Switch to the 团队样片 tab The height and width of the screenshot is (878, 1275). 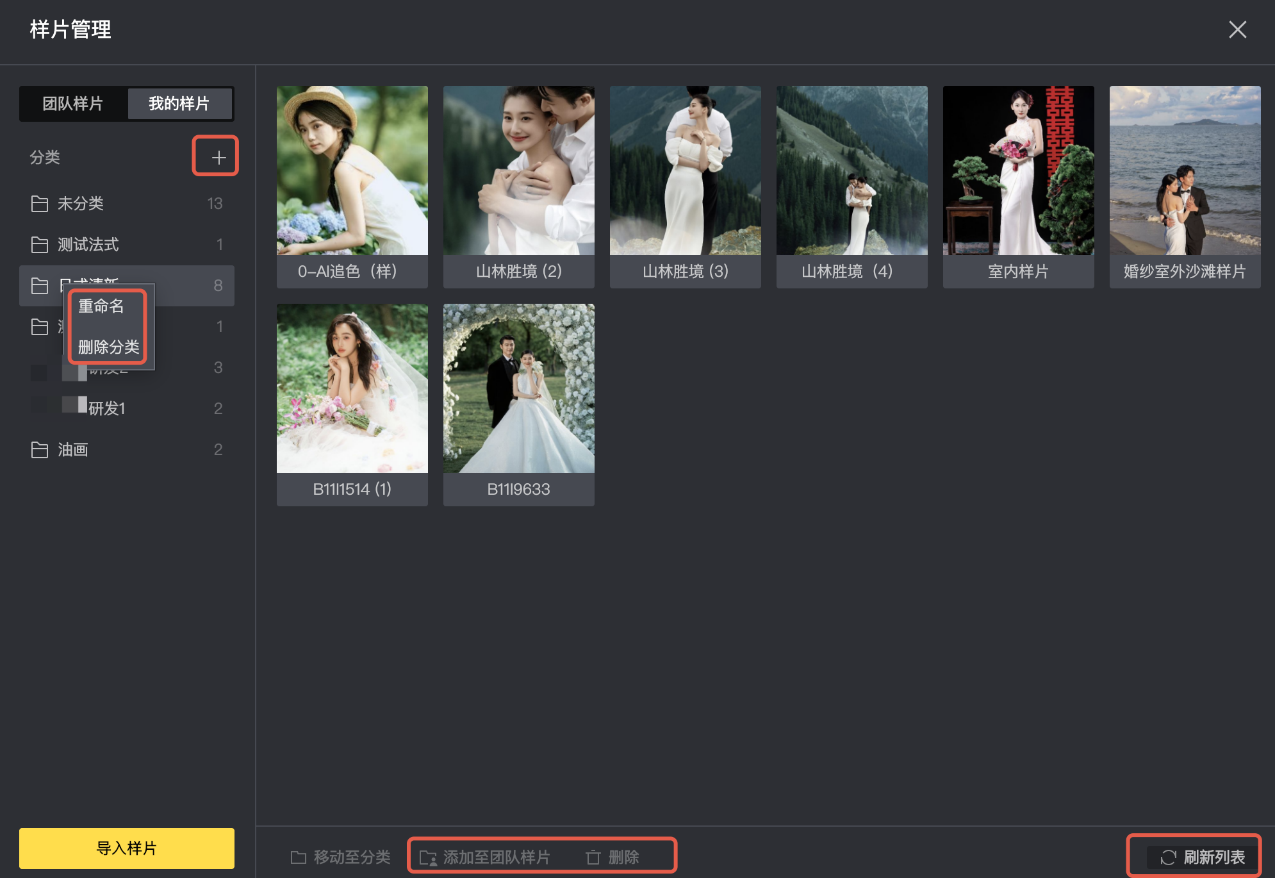[73, 103]
